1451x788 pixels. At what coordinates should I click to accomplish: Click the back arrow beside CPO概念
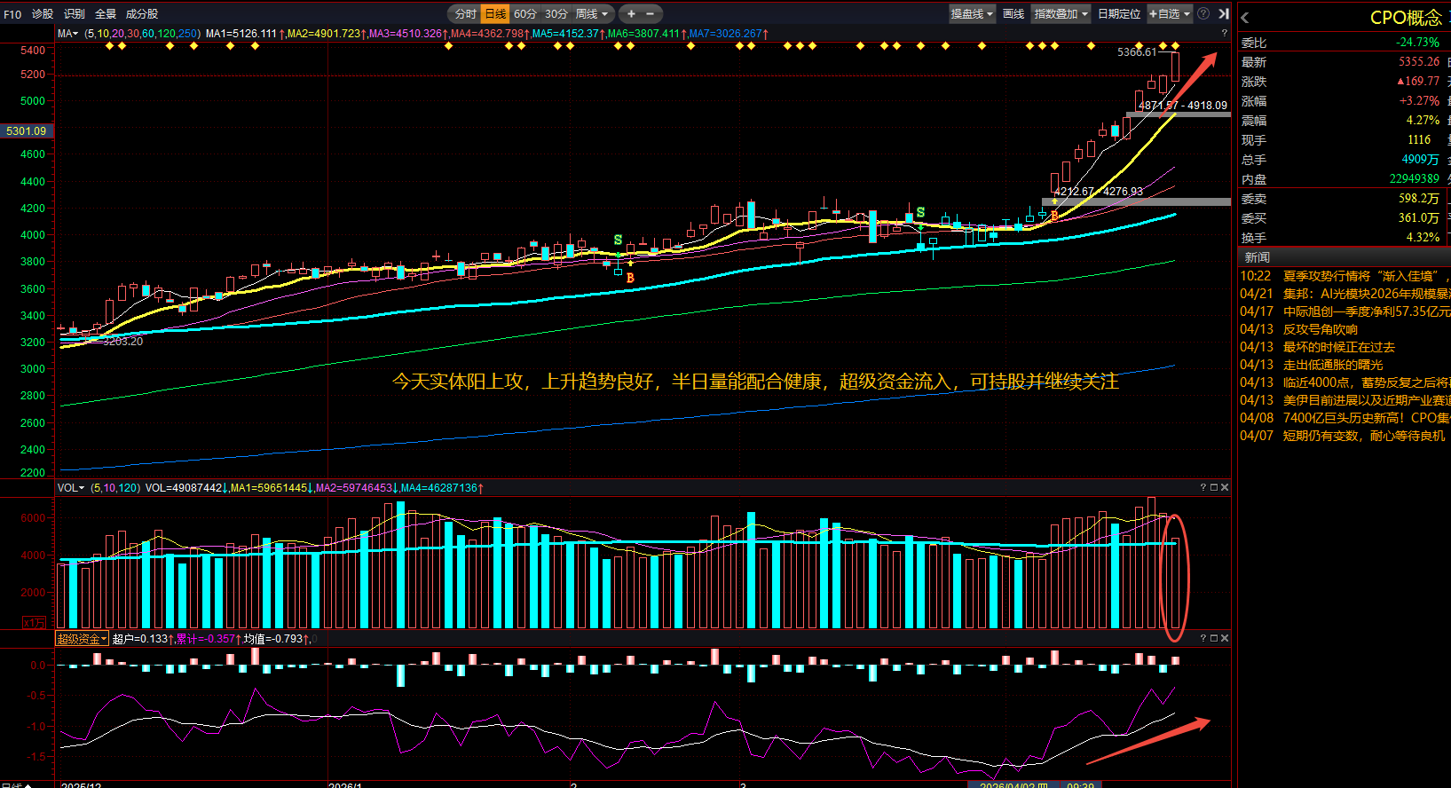(1245, 18)
